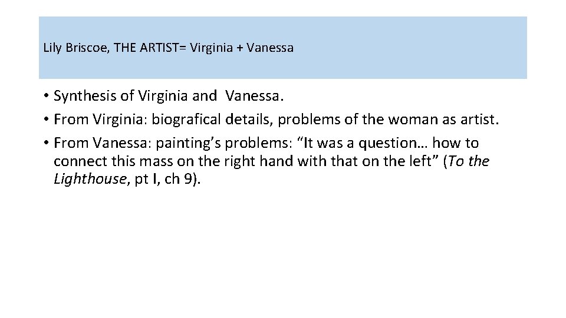Click the word 'Synthesis' in the first bullet
The width and height of the screenshot is (566, 318).
(85, 96)
